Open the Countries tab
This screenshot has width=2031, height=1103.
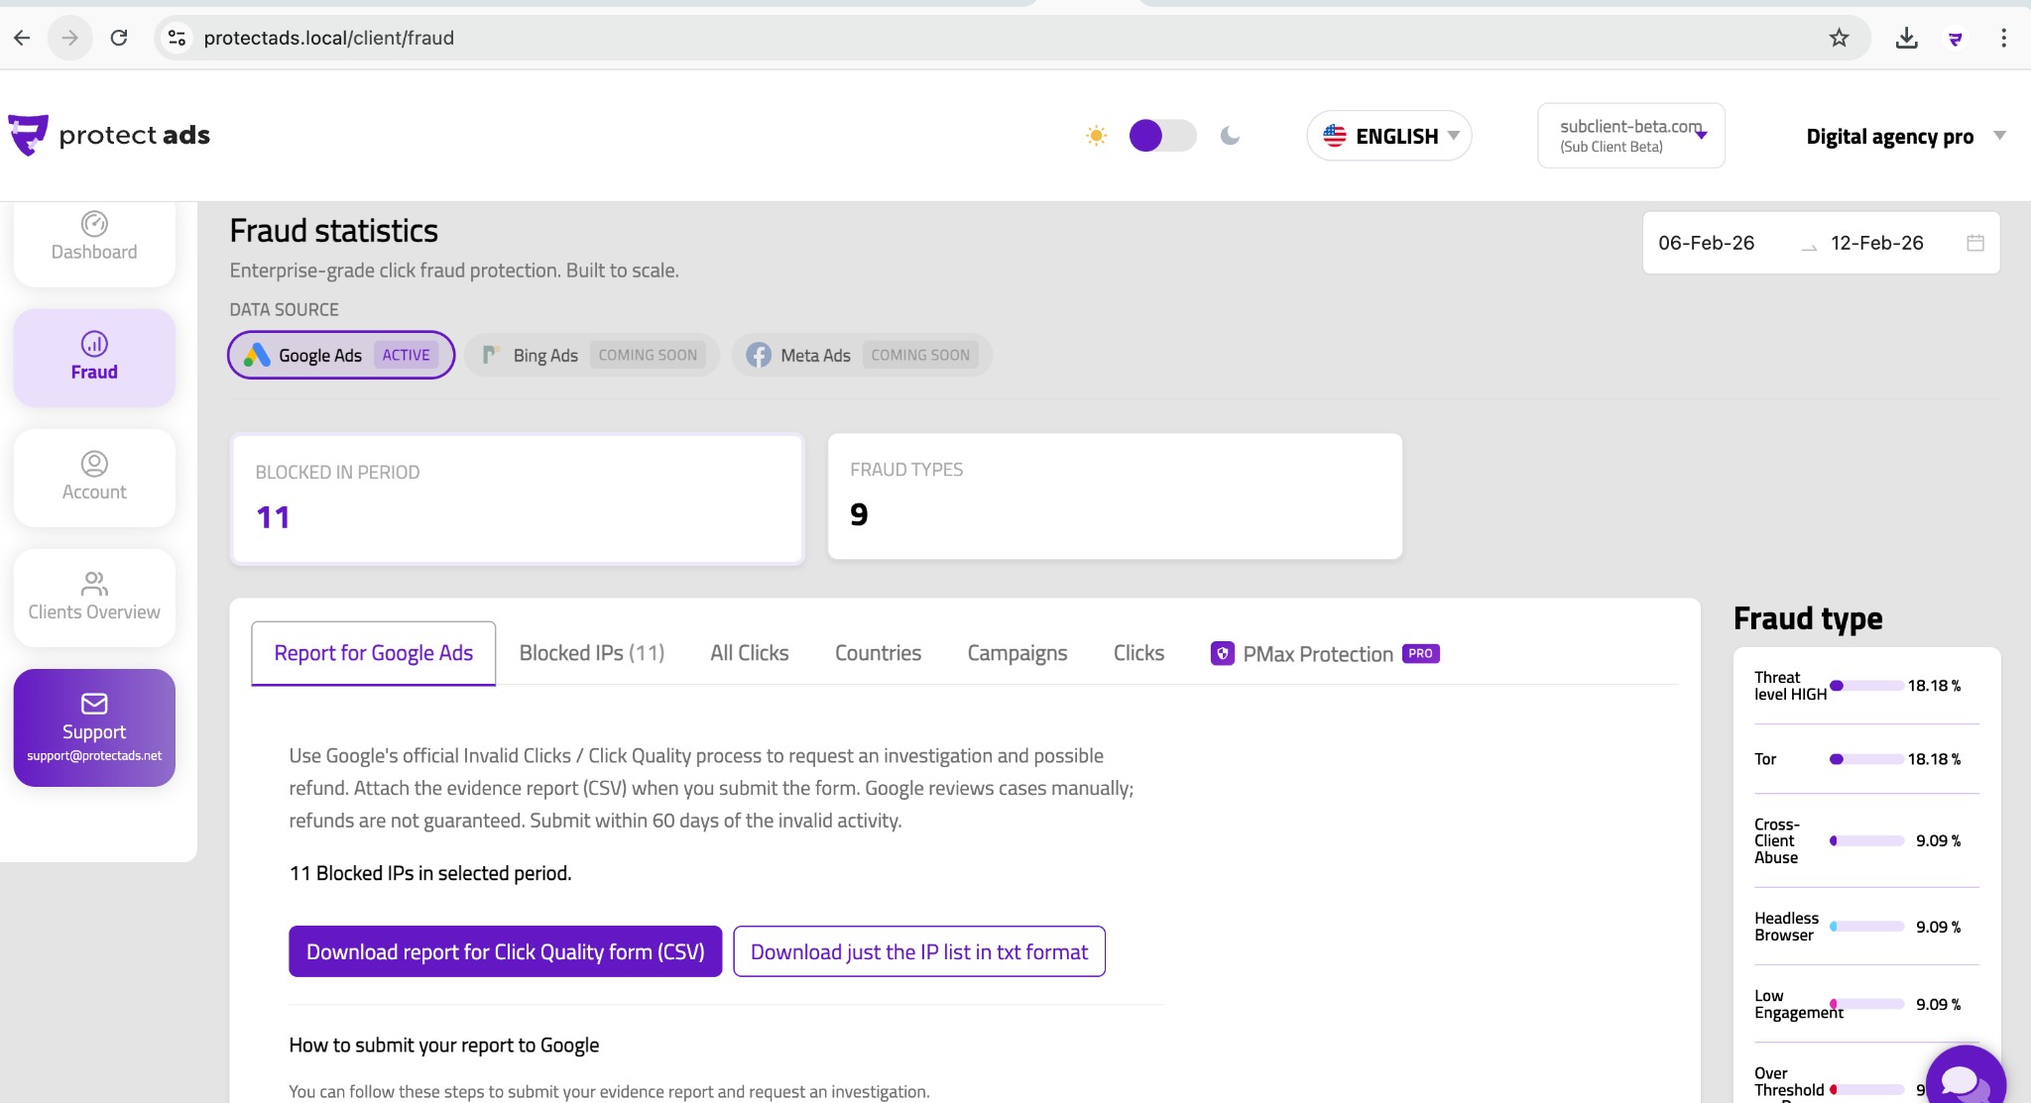877,652
